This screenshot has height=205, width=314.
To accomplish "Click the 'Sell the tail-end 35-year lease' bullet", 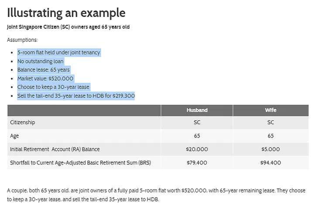I will [76, 96].
